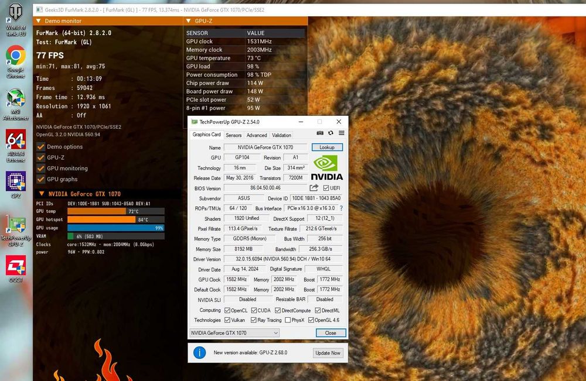Click the blue info icon in update notice

[200, 352]
